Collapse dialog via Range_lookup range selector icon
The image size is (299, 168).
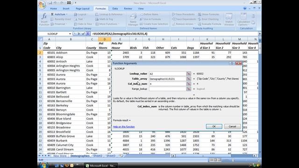point(189,89)
